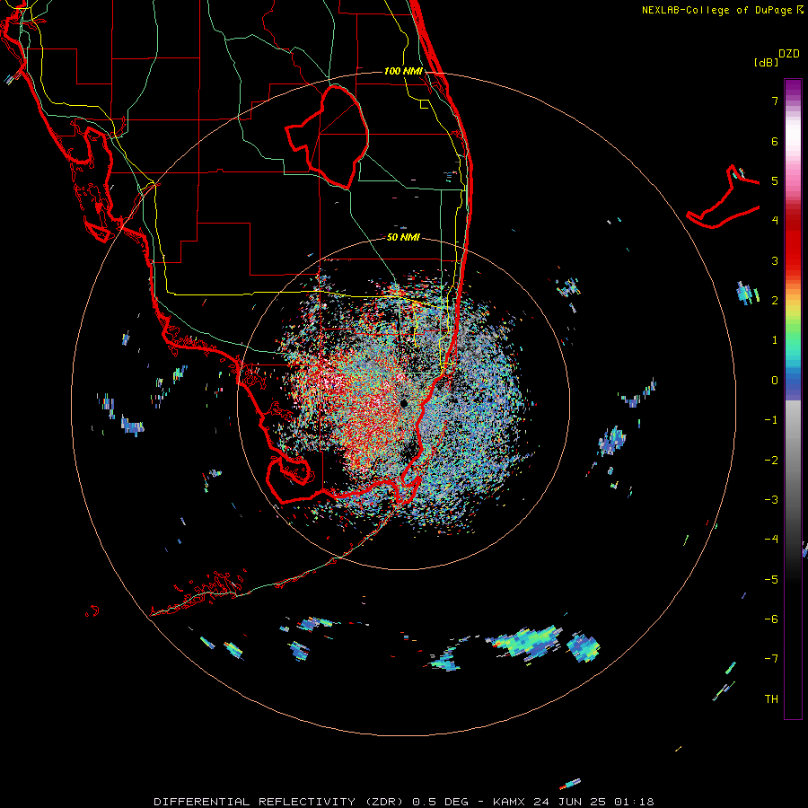Click the 01:18 time stamp in caption

tap(634, 802)
